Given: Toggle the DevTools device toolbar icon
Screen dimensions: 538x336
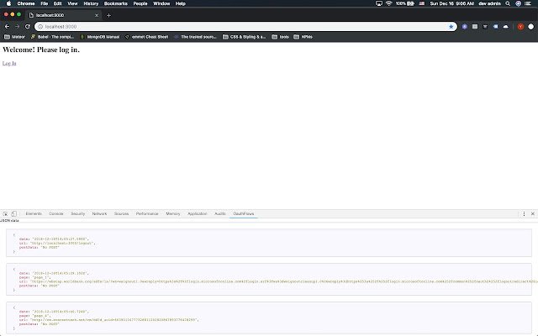Looking at the screenshot, I should pos(13,213).
